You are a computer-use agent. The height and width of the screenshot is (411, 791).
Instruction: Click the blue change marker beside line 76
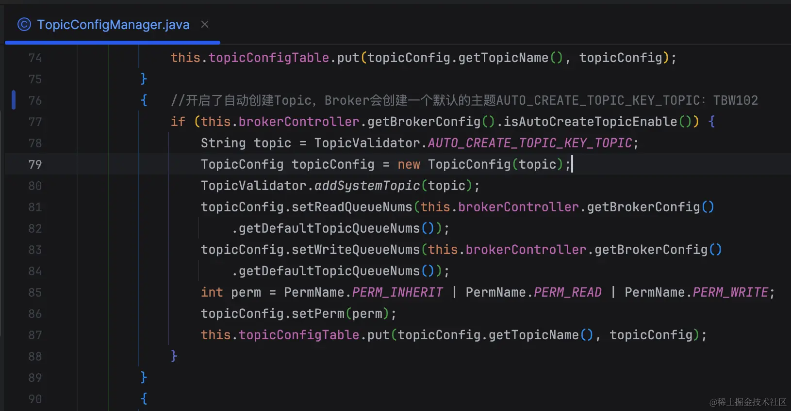coord(14,100)
